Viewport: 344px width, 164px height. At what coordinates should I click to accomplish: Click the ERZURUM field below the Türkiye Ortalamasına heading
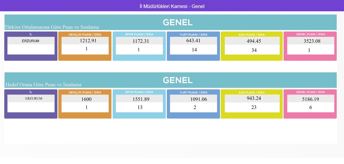coord(31,41)
